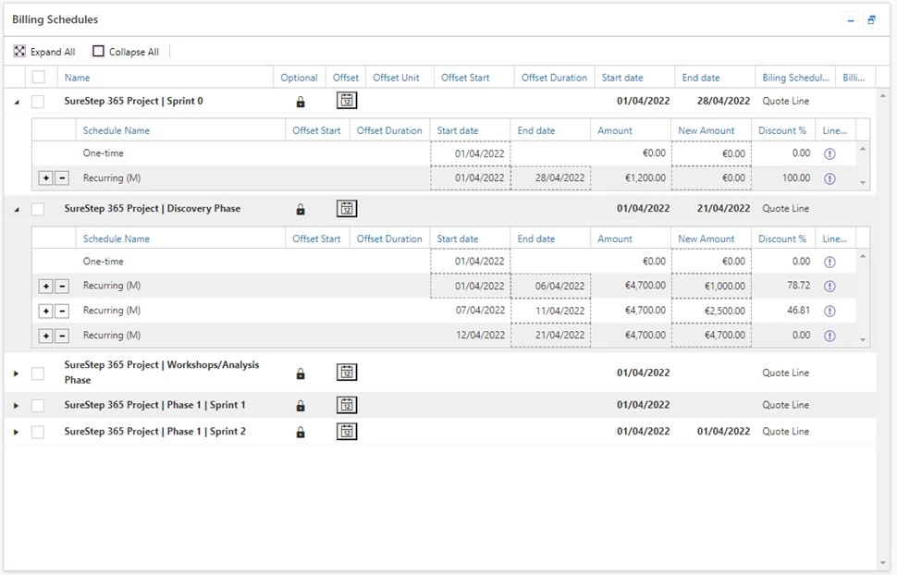Click 21/04/2022 end date of Discovery Phase row
Screen dimensions: 897x575
[x=723, y=208]
